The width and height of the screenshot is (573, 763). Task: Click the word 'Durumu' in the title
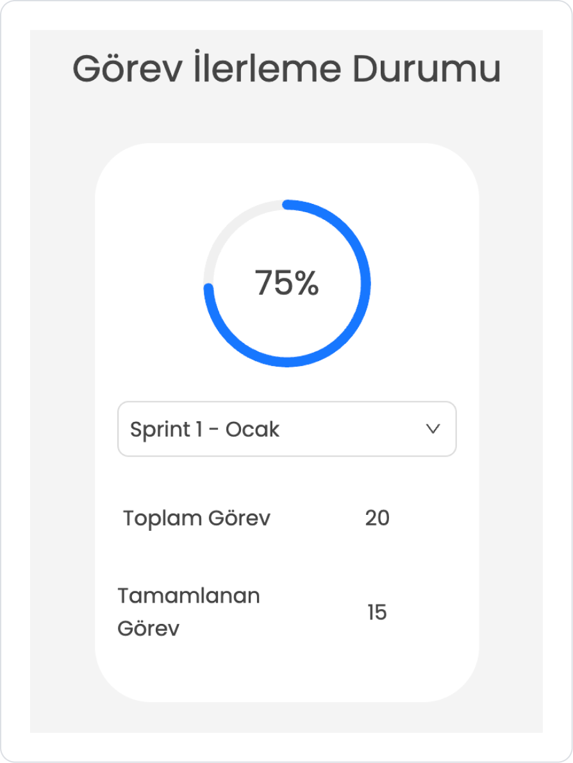click(427, 69)
